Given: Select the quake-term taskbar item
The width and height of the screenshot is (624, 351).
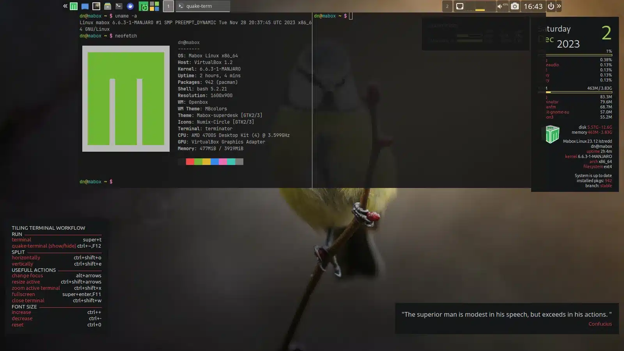Looking at the screenshot, I should pyautogui.click(x=203, y=6).
